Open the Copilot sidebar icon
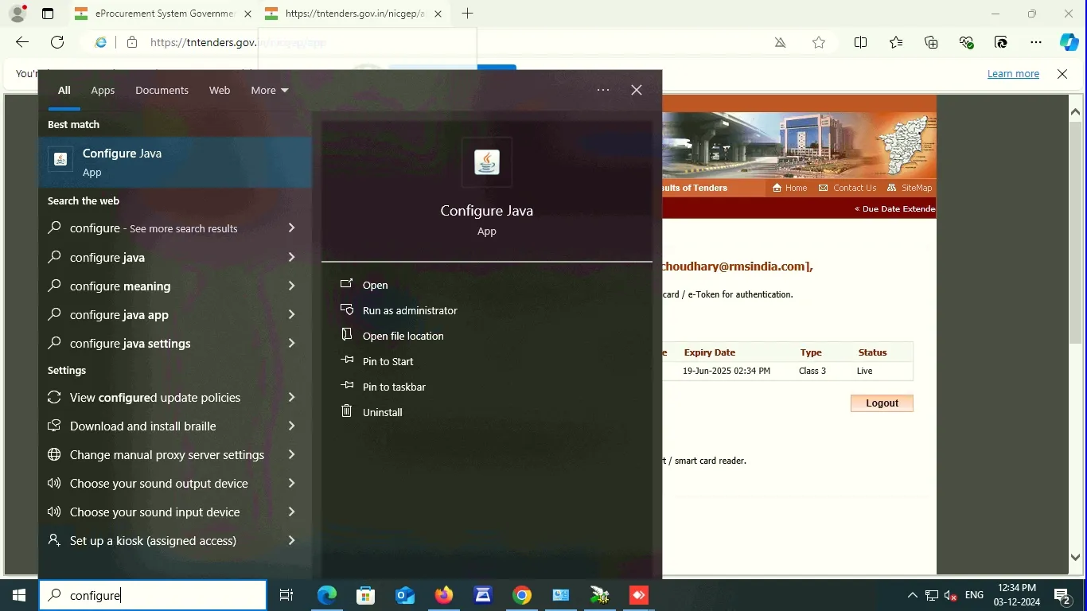This screenshot has width=1087, height=611. (1069, 42)
